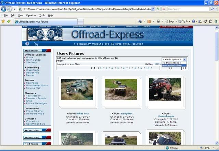Click the page scrollbar down arrow
This screenshot has height=151, width=219.
(217, 143)
